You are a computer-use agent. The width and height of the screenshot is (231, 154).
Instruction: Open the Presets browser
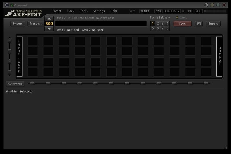36,24
